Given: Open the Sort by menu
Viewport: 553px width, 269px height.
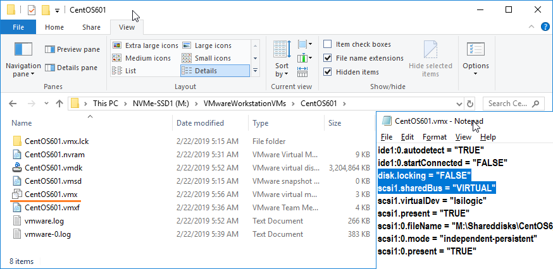Looking at the screenshot, I should coord(282,59).
